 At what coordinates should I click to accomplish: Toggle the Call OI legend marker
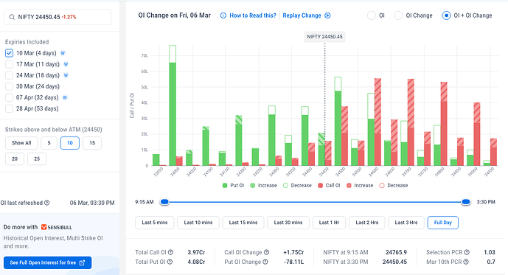(321, 186)
